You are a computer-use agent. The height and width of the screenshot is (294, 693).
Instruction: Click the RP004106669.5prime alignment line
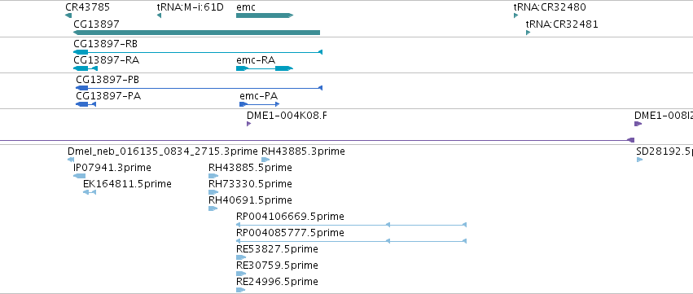(351, 225)
